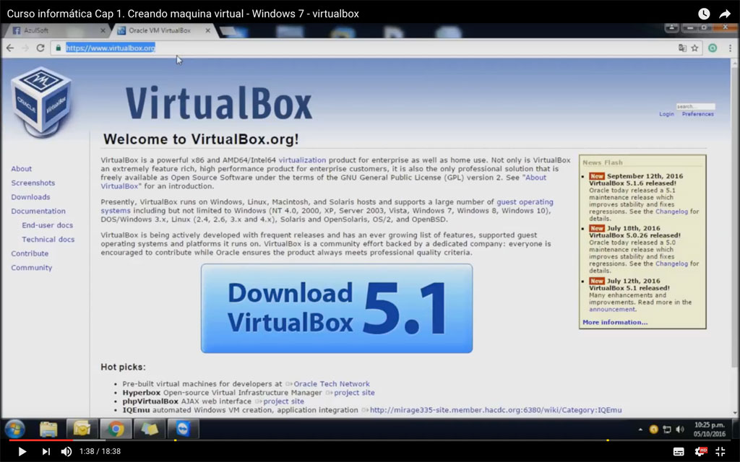Click the speaker icon in the system tray
The height and width of the screenshot is (462, 740).
(x=680, y=429)
